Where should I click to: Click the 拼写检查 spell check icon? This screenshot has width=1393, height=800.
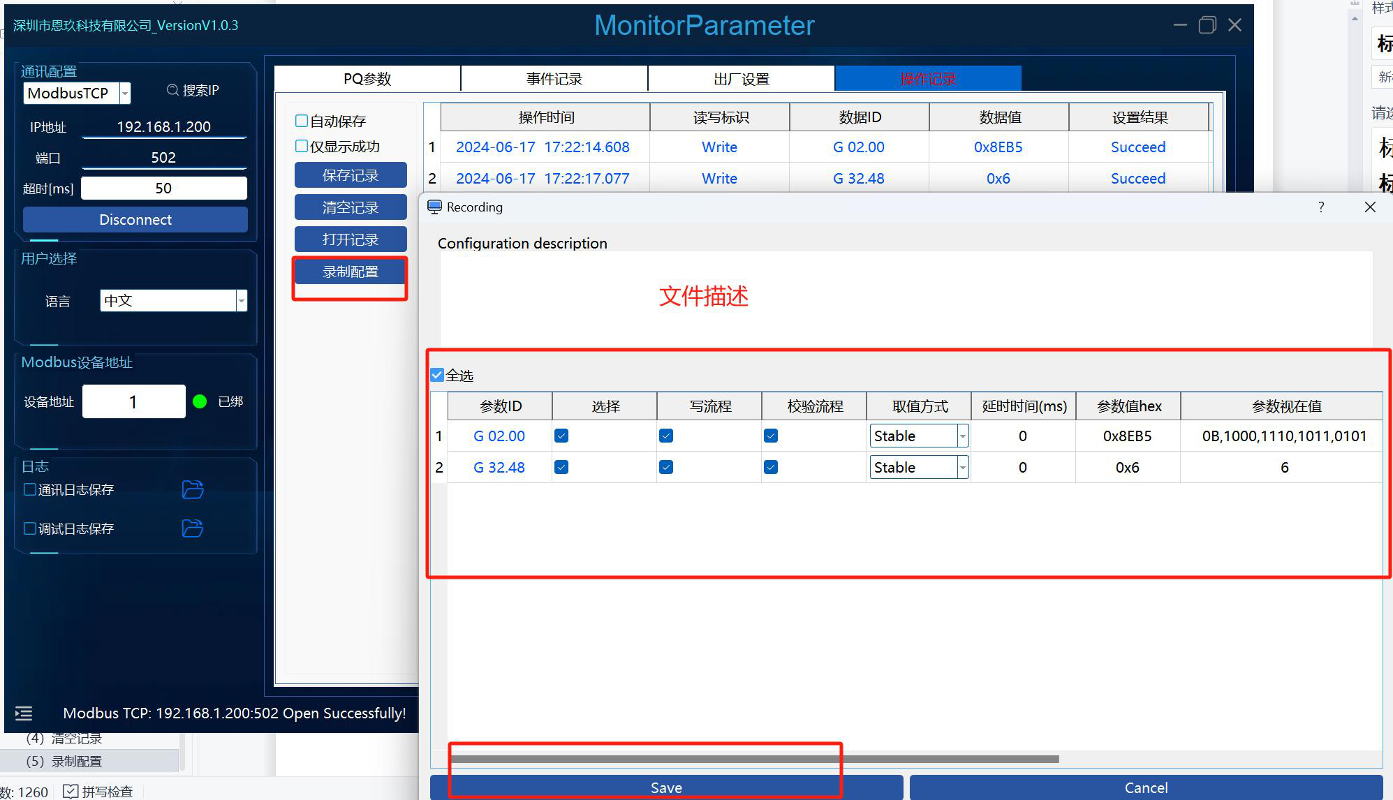click(71, 791)
